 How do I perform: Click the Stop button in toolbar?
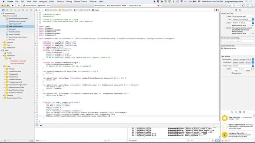click(19, 6)
